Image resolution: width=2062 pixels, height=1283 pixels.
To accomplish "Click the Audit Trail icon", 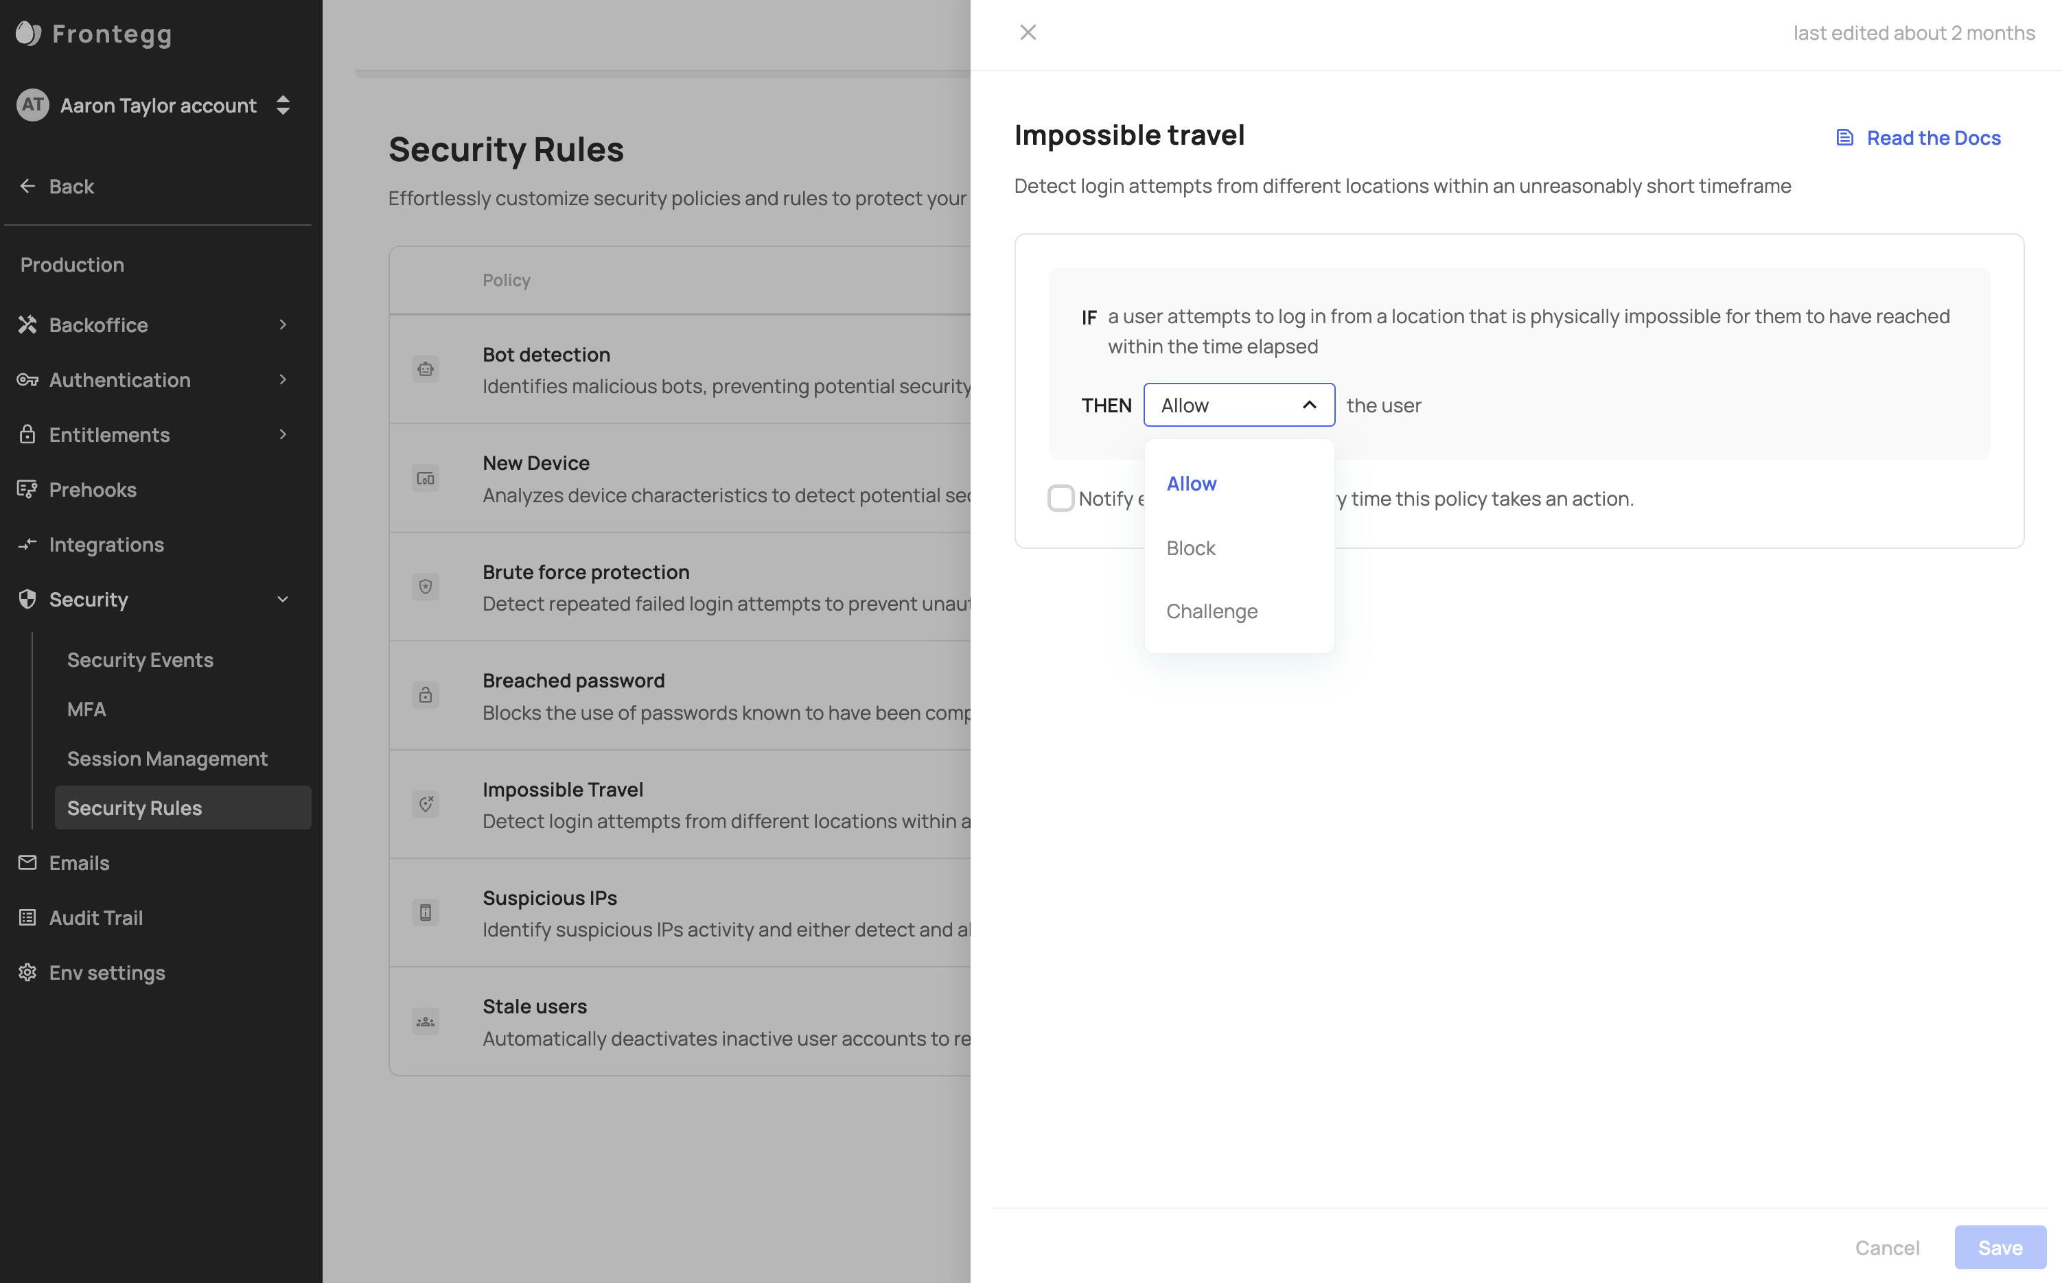I will 27,918.
